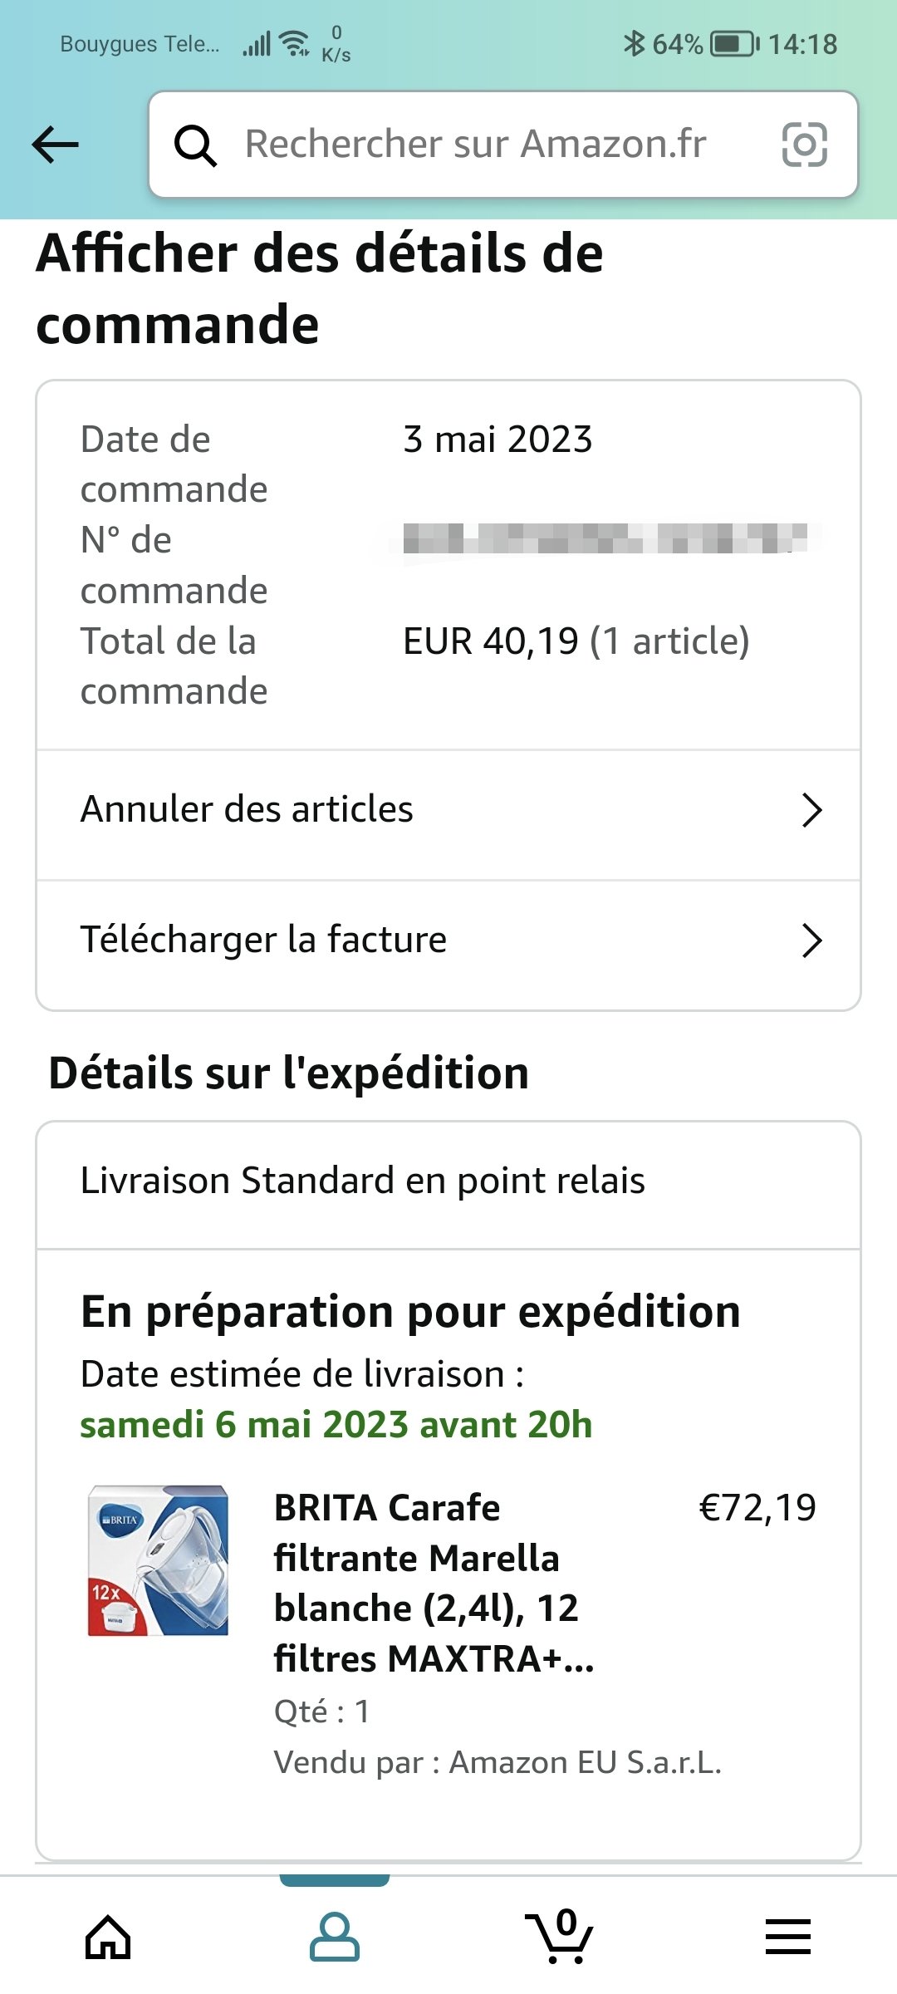Tap the blurred order number
Image resolution: width=897 pixels, height=1994 pixels.
click(x=605, y=538)
